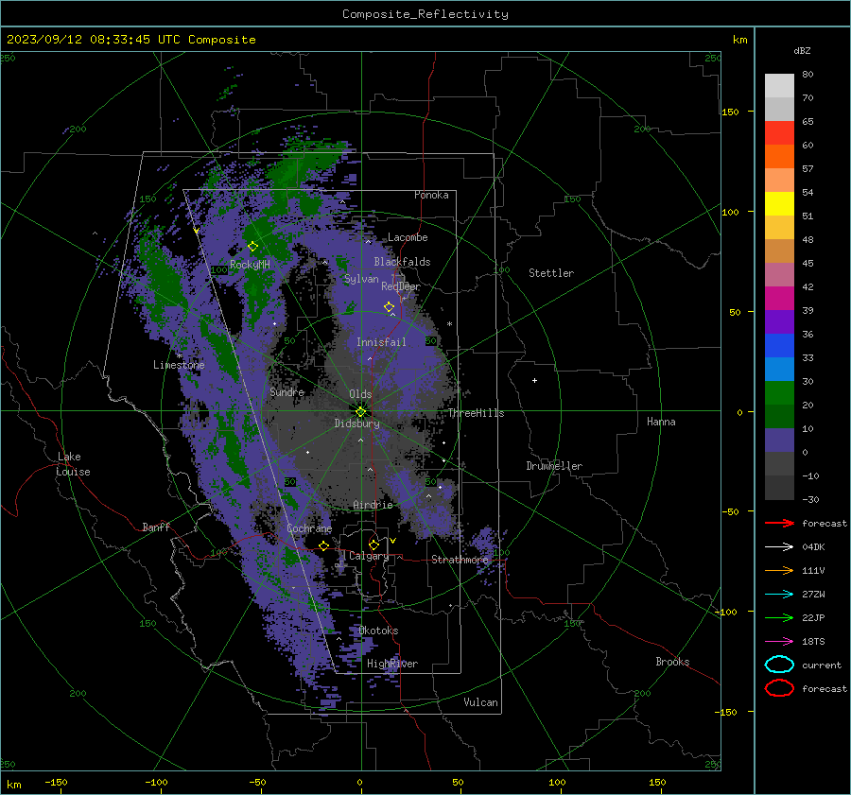Click the Lake Louise label
The height and width of the screenshot is (795, 851).
click(74, 464)
